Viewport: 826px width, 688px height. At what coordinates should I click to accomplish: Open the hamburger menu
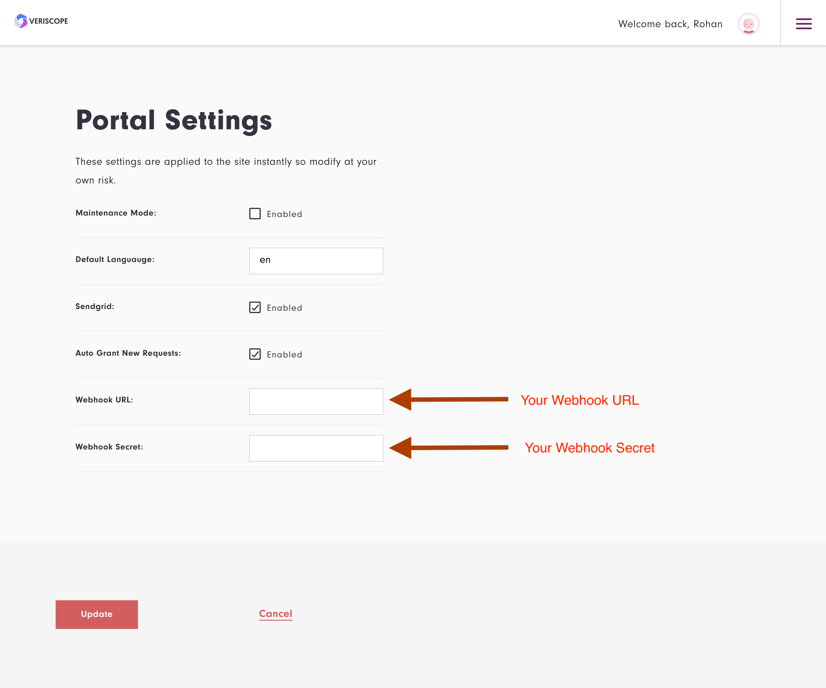804,24
